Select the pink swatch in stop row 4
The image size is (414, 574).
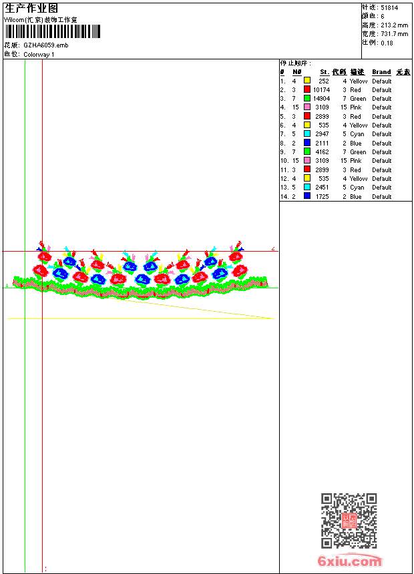[307, 107]
